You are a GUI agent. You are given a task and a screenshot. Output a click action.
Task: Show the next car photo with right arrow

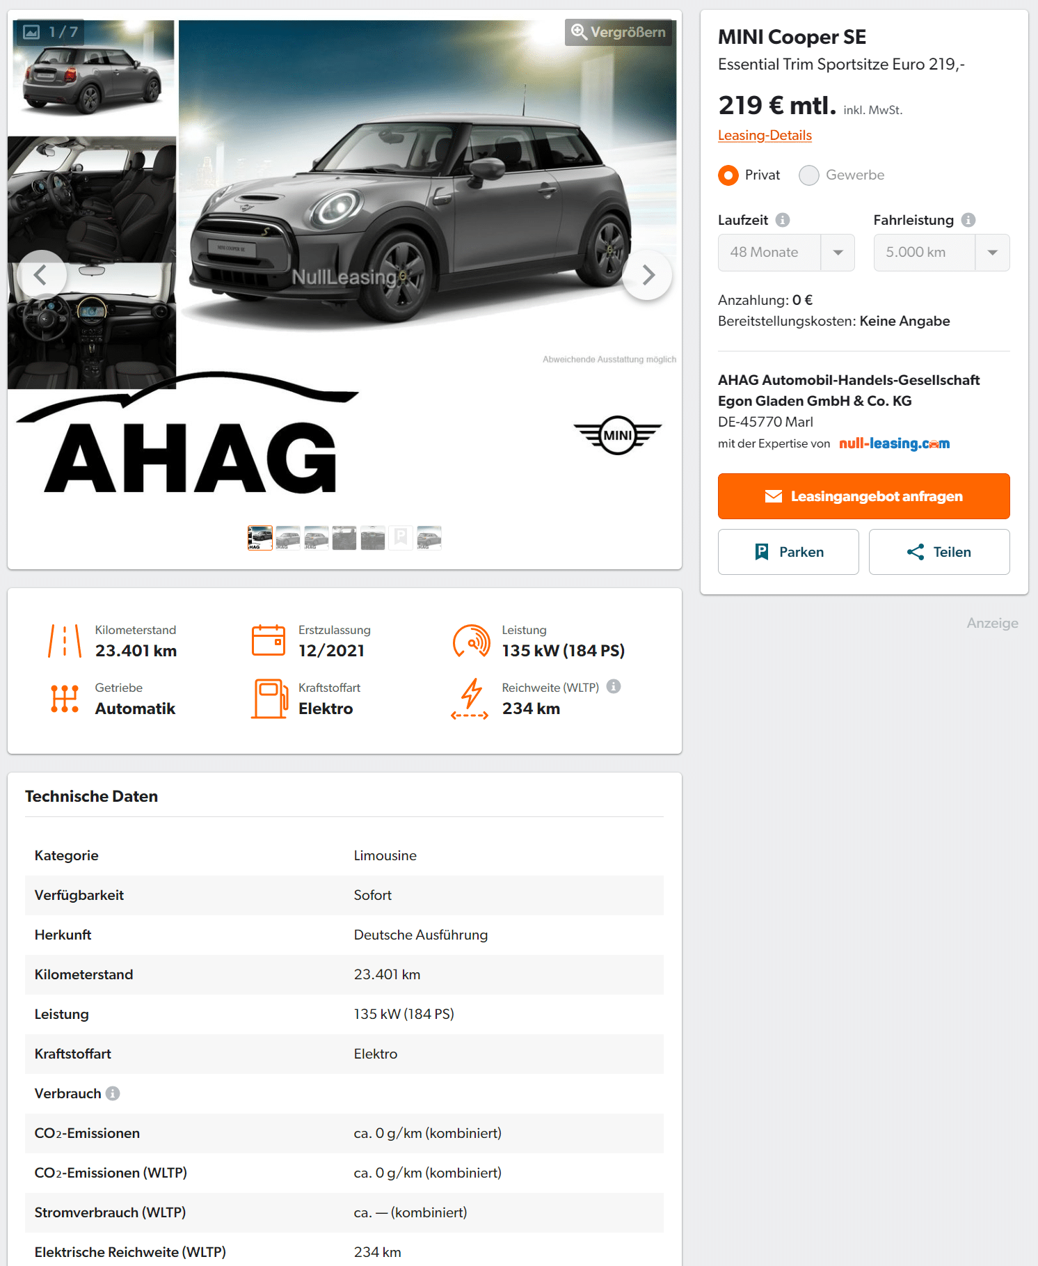coord(648,275)
